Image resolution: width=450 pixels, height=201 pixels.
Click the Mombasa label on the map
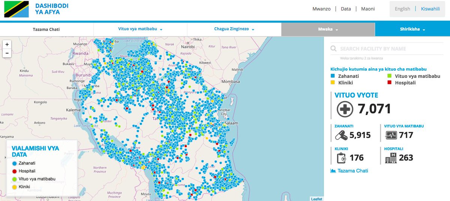click(231, 81)
